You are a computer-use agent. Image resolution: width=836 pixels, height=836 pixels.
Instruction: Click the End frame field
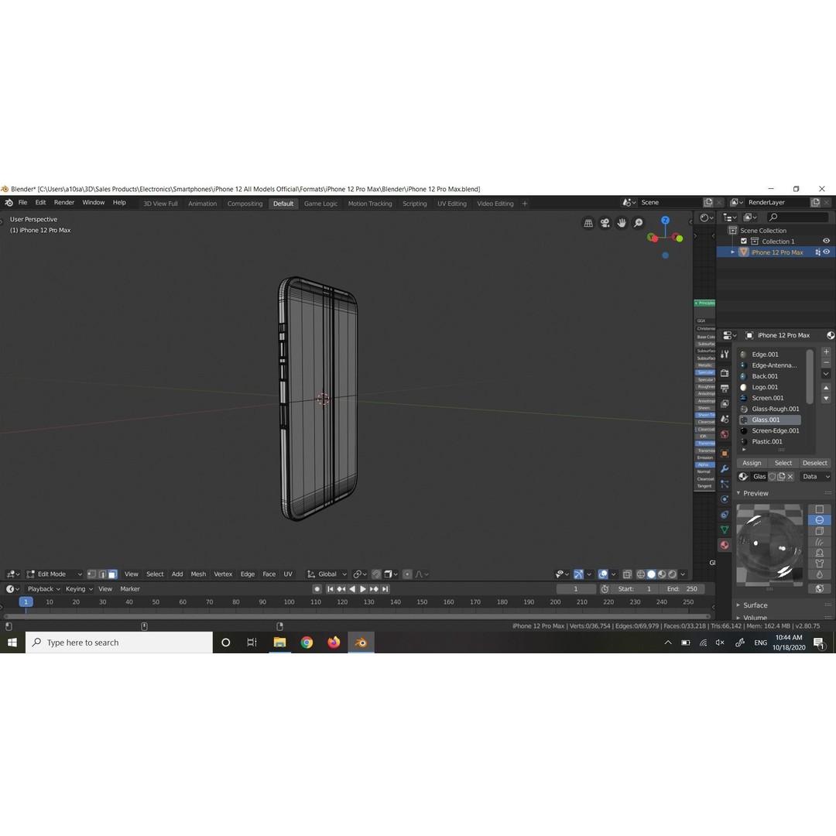point(683,589)
